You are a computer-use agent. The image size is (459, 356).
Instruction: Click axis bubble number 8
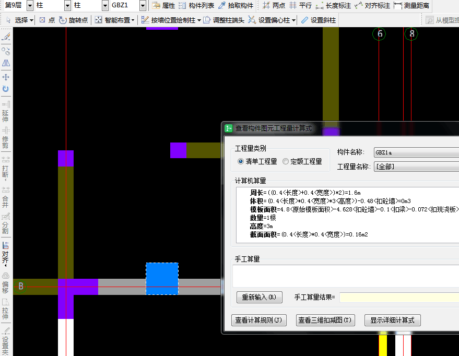click(411, 34)
